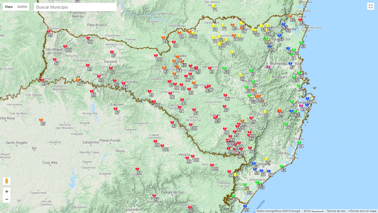Open Termos de Uso link

tap(336, 211)
